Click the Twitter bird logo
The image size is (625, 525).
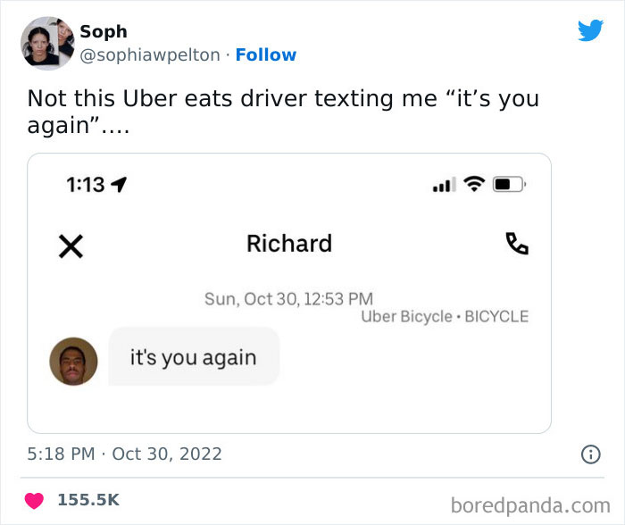point(591,30)
